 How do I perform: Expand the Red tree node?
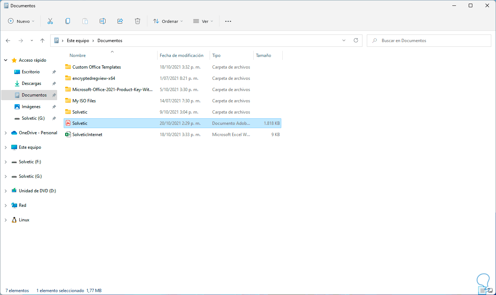pyautogui.click(x=5, y=205)
